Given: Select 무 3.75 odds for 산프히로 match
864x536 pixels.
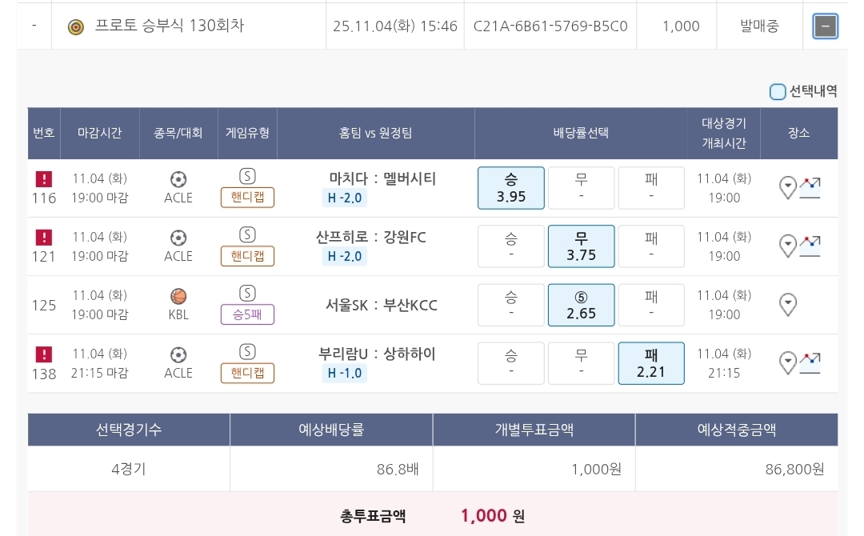Looking at the screenshot, I should coord(582,246).
